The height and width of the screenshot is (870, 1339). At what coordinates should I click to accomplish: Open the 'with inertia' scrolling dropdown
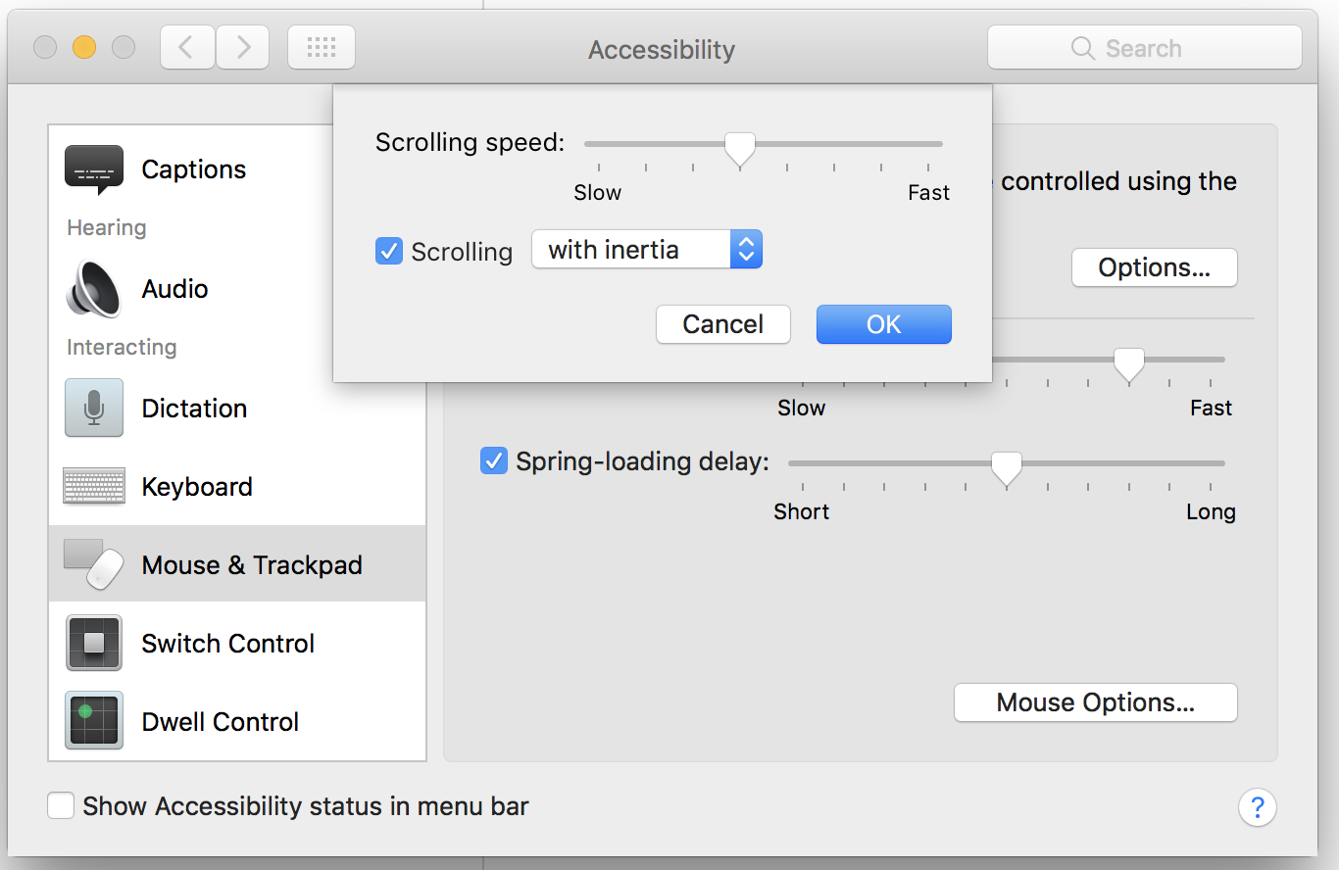[x=647, y=250]
